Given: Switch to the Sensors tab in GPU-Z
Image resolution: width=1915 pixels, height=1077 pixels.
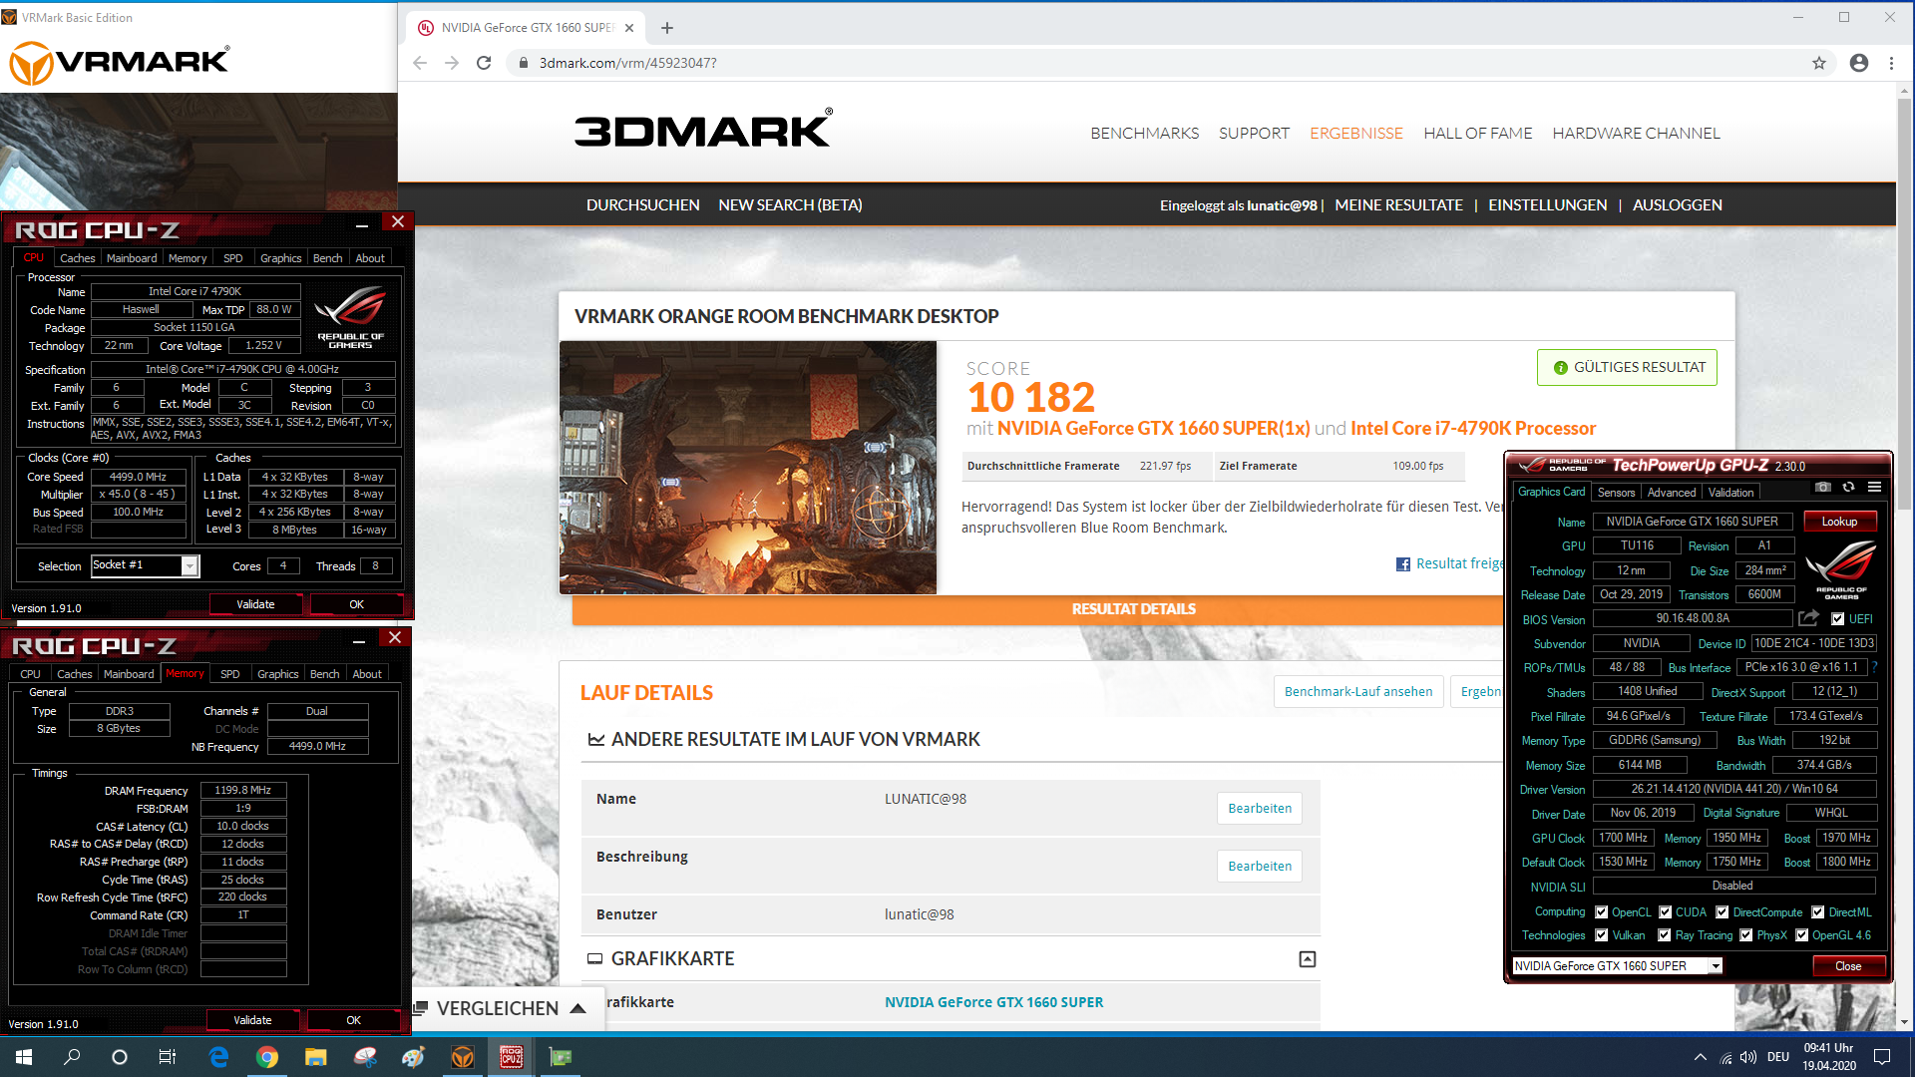Looking at the screenshot, I should 1616,492.
